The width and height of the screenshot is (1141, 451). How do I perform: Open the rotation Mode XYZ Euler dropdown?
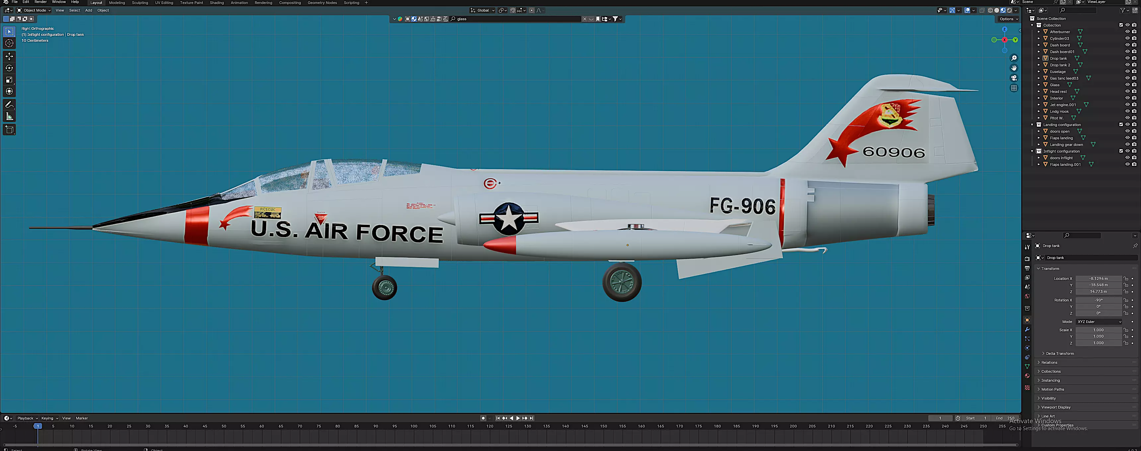click(1099, 322)
